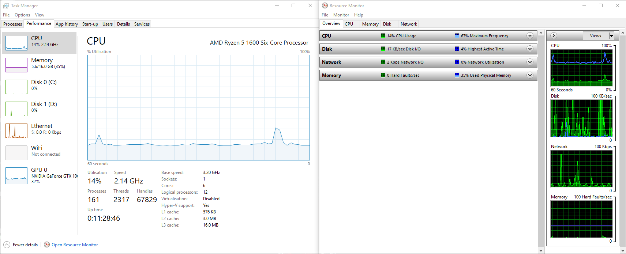
Task: Click the blue Used Physical Memory indicator square
Action: coord(457,75)
